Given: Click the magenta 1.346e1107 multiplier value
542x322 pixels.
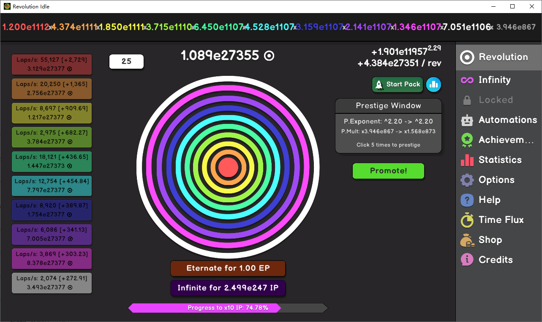Looking at the screenshot, I should click(418, 27).
